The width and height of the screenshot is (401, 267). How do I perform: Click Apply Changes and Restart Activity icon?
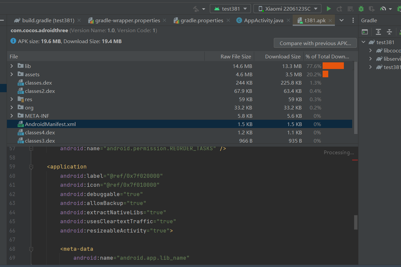[x=339, y=9]
